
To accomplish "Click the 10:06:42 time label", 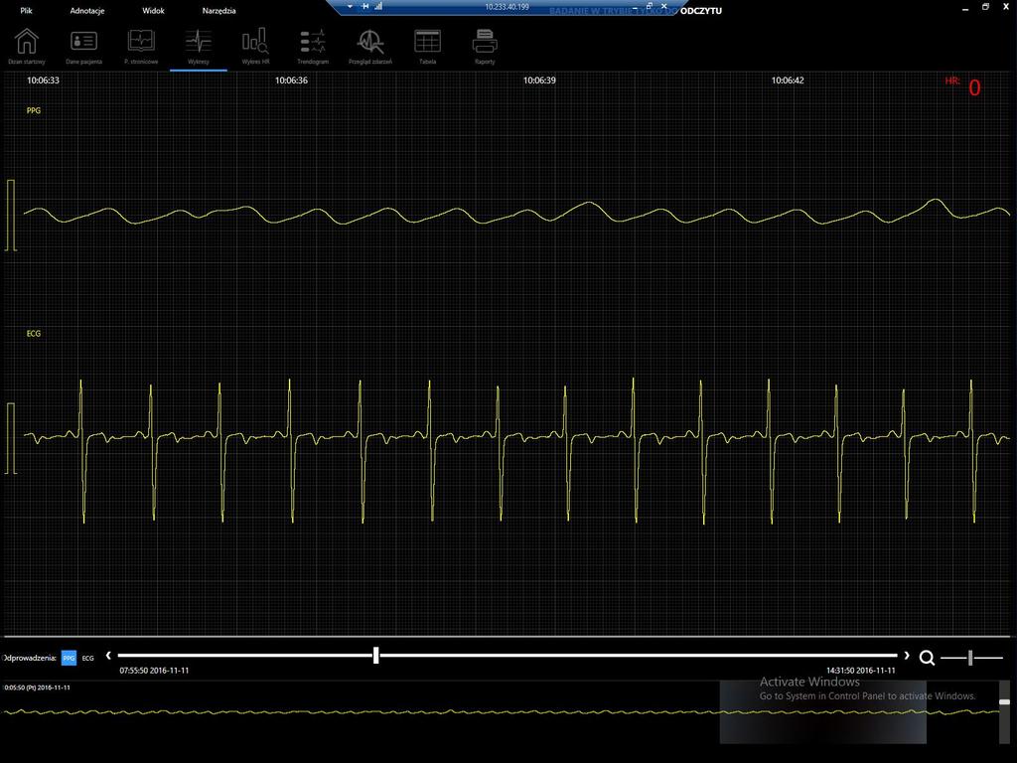I will pyautogui.click(x=788, y=80).
